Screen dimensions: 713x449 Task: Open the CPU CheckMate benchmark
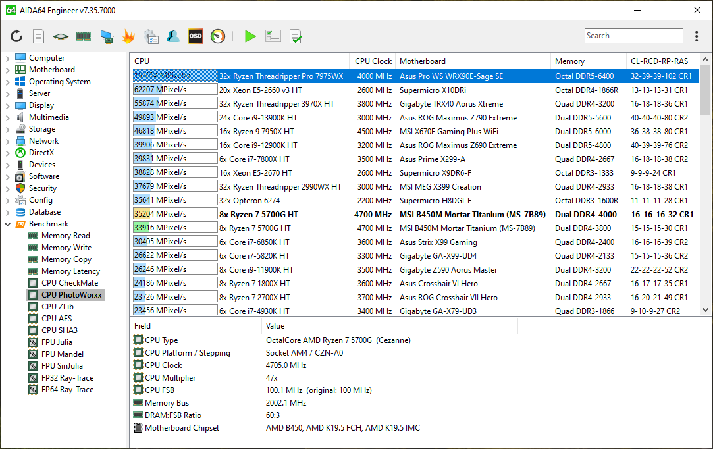(x=70, y=282)
